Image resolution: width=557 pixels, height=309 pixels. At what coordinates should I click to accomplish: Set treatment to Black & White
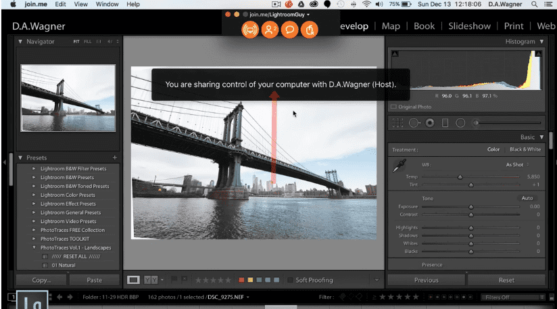click(525, 149)
